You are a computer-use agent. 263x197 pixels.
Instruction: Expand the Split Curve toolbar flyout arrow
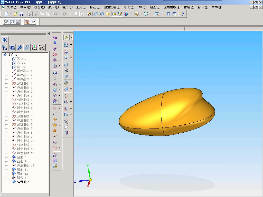pos(60,148)
